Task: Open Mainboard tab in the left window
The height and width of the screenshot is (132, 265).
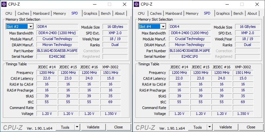Action: pos(41,13)
